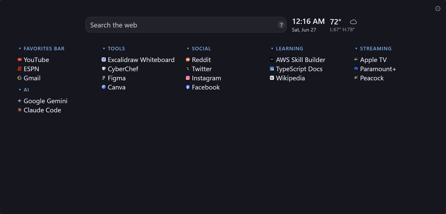Open settings via the gear icon
This screenshot has height=214, width=446.
(x=438, y=9)
